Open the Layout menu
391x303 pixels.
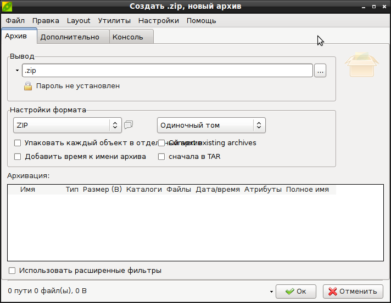point(79,21)
